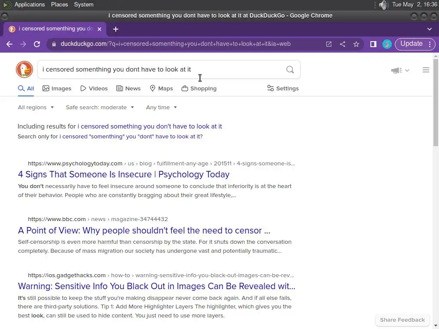The height and width of the screenshot is (329, 439).
Task: Reload the DuckDuckGo page
Action: click(37, 44)
